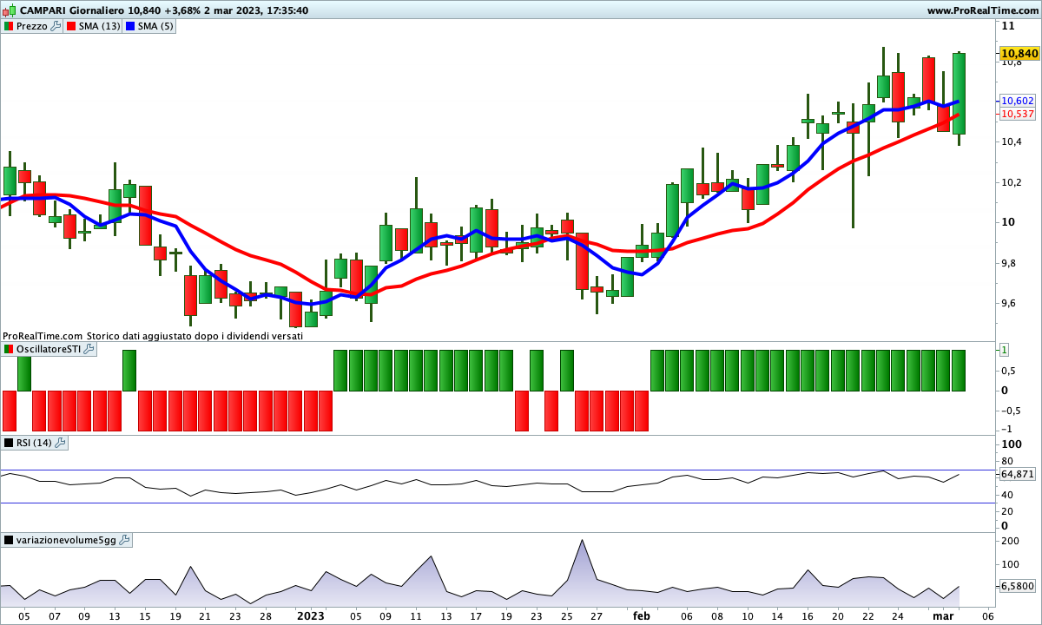The width and height of the screenshot is (1042, 625).
Task: Select the SMA (13) indicator label
Action: [100, 26]
